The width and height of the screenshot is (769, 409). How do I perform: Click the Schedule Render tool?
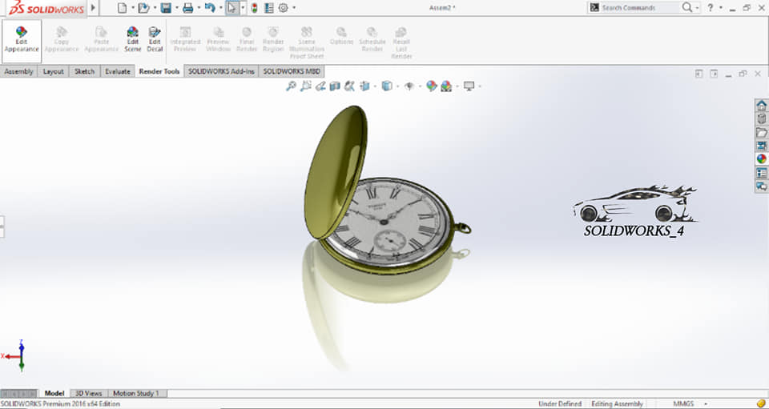pos(372,39)
